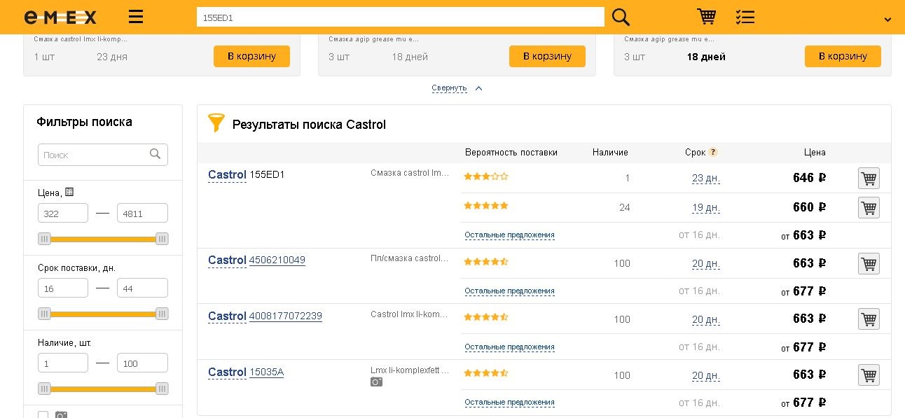Open part number link 15035A
The image size is (905, 418).
point(266,372)
